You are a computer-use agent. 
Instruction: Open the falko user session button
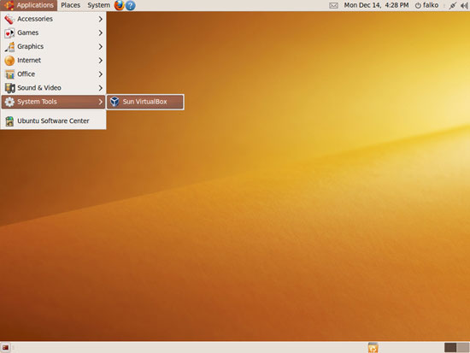426,5
